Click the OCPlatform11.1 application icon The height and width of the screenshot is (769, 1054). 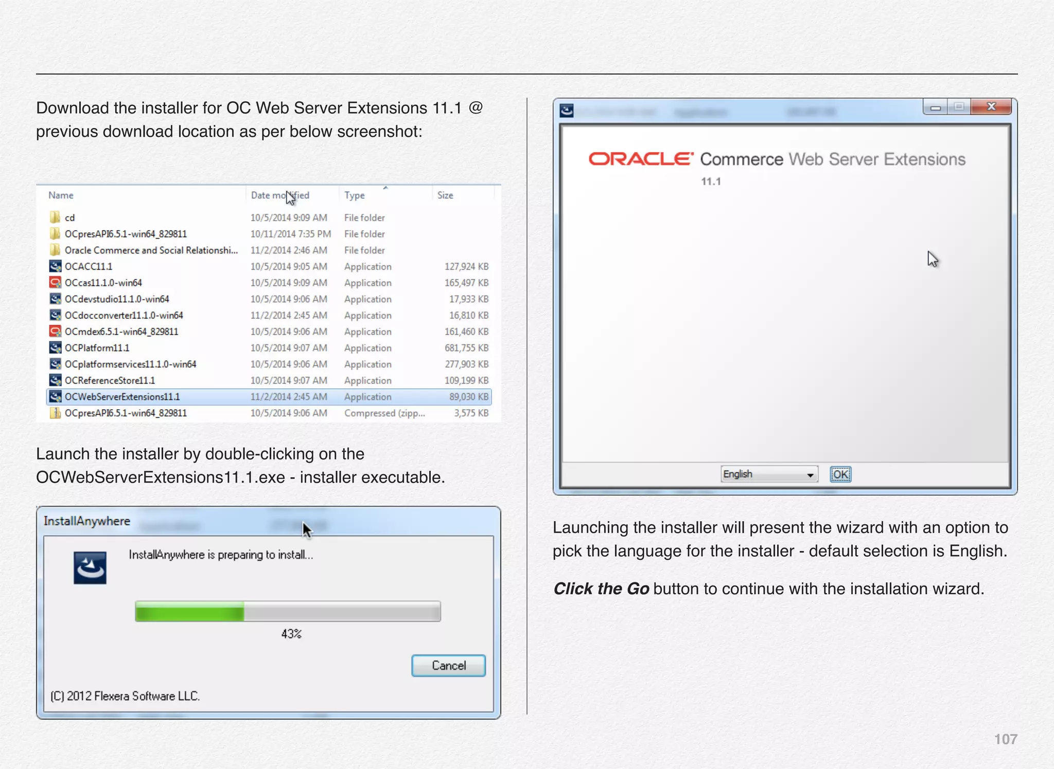(x=55, y=347)
